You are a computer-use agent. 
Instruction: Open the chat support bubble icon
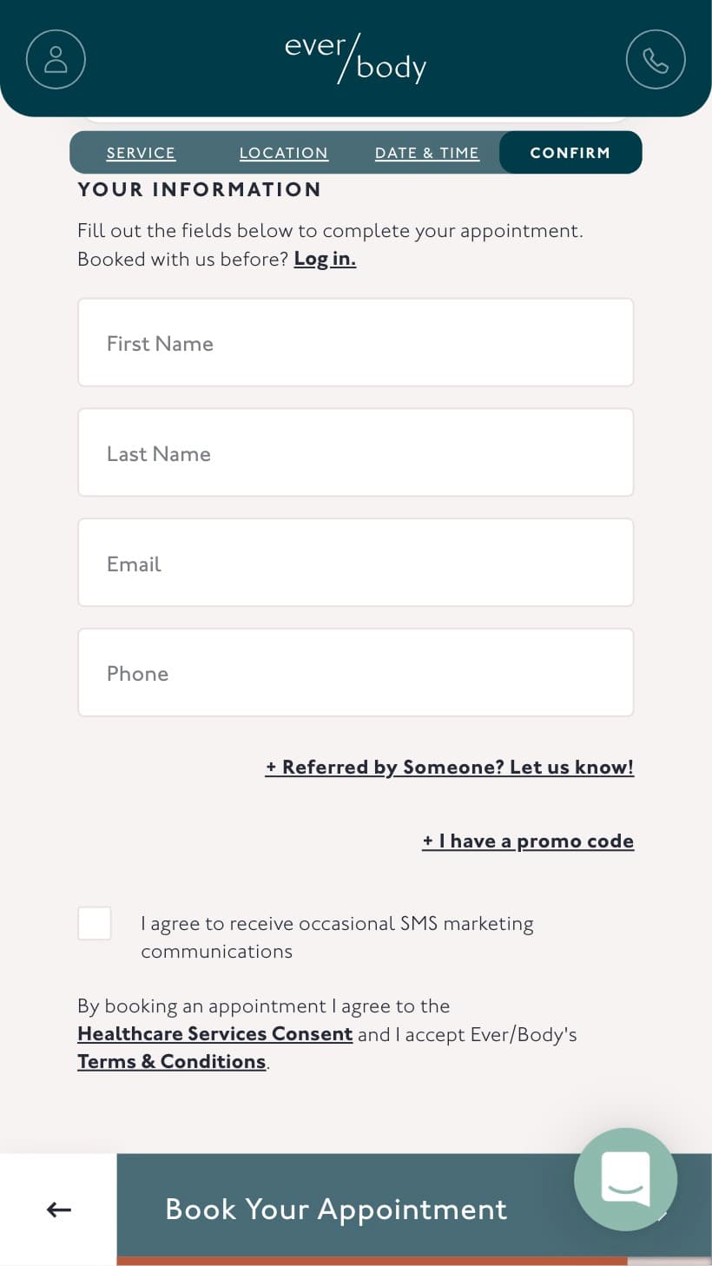[x=625, y=1179]
